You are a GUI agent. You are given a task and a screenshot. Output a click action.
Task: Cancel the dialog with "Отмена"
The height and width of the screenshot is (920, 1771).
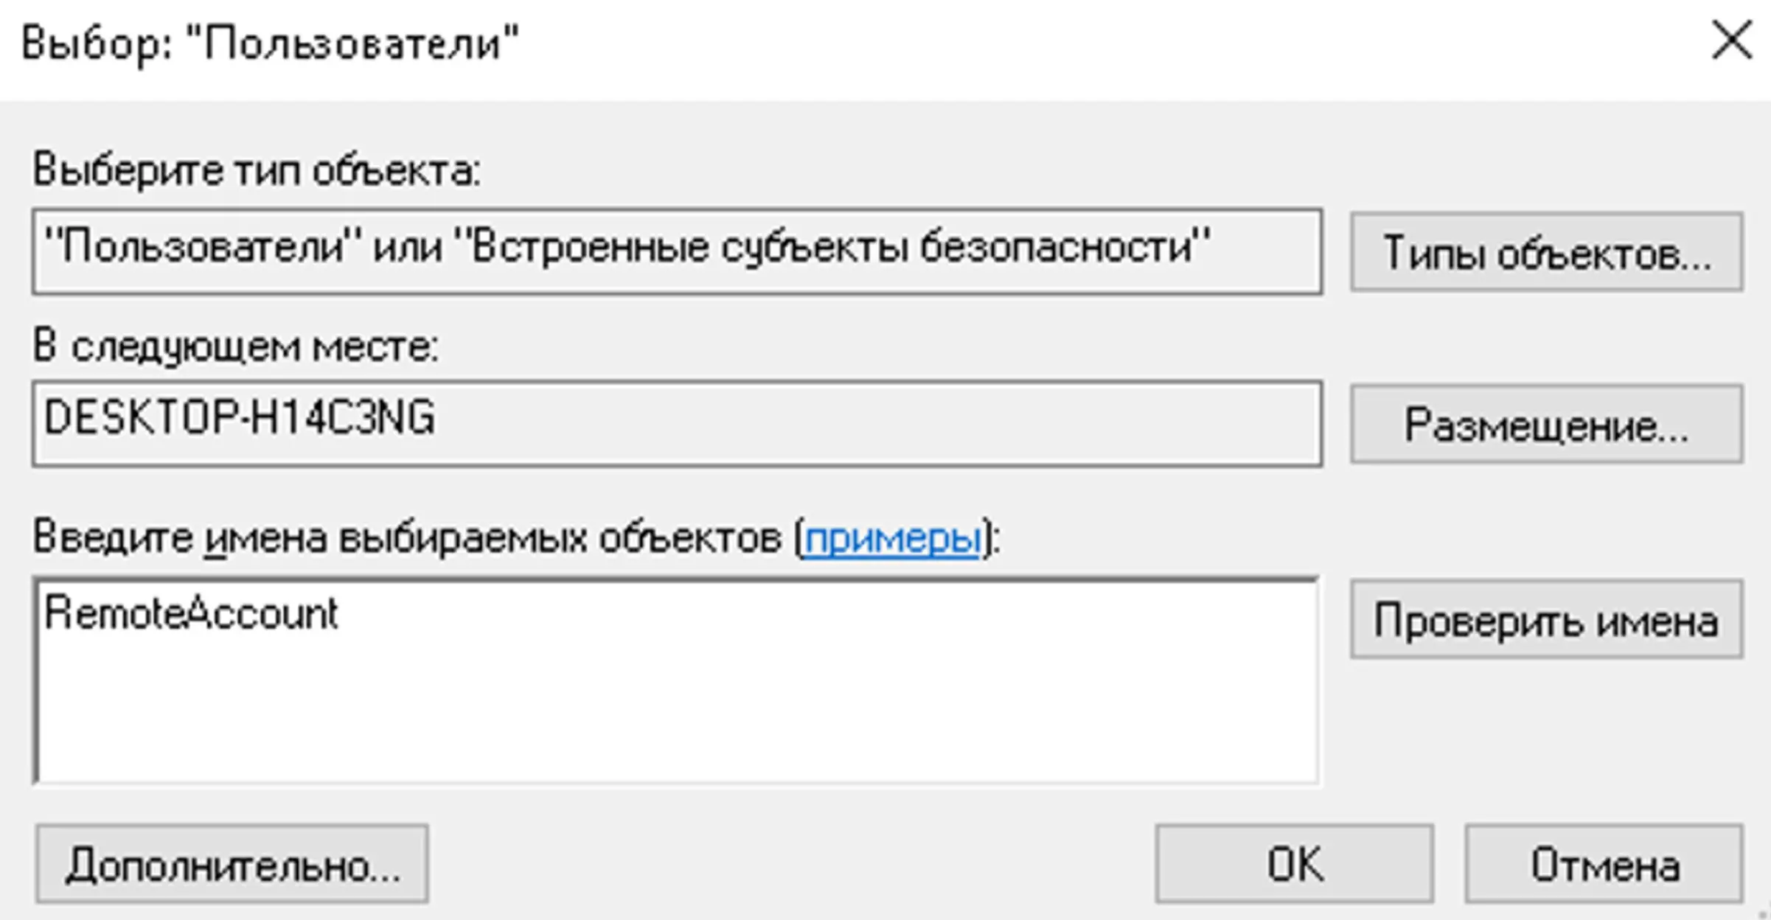(1604, 864)
